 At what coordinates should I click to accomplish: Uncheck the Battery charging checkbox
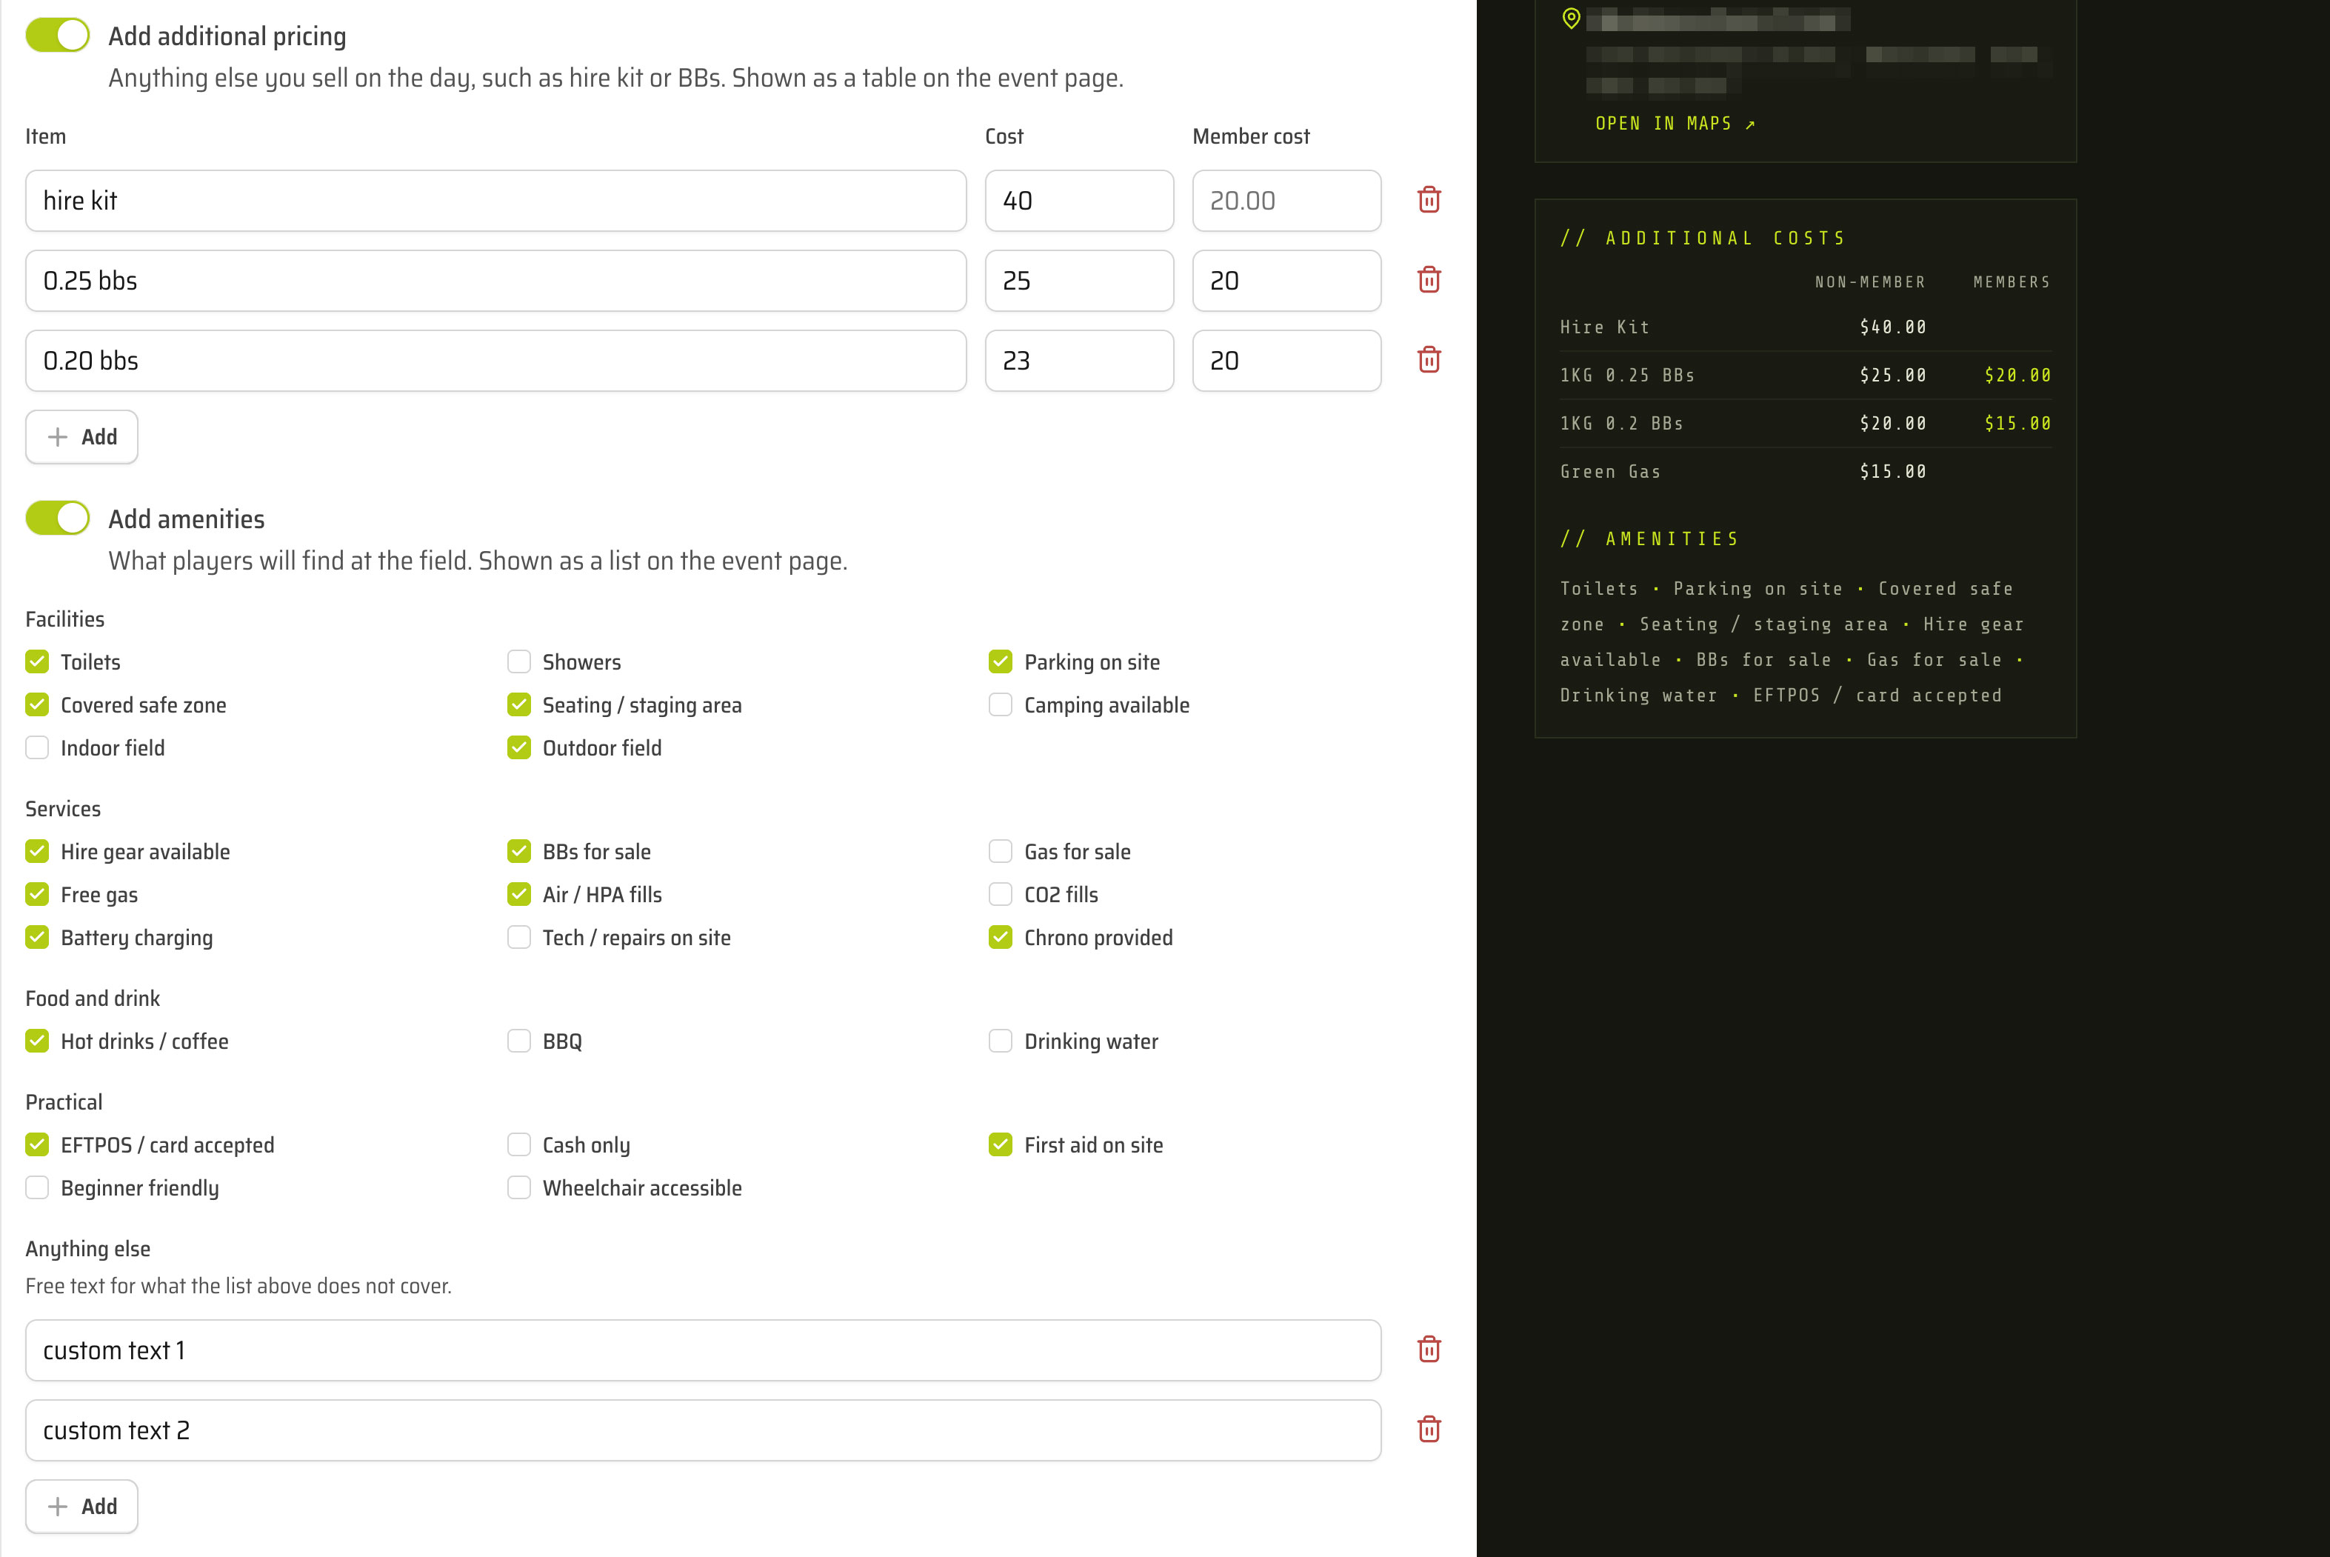click(37, 937)
